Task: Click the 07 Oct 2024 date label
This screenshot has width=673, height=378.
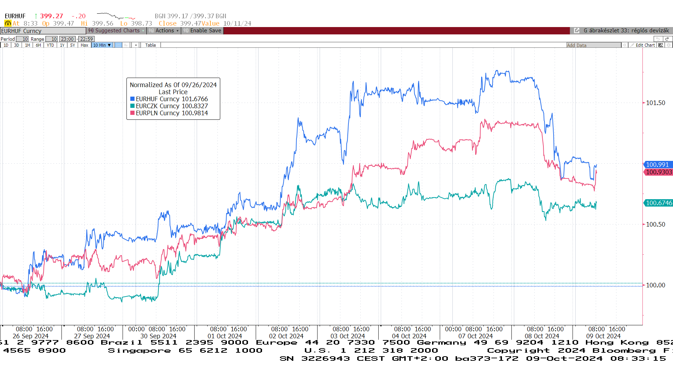Action: pos(475,336)
